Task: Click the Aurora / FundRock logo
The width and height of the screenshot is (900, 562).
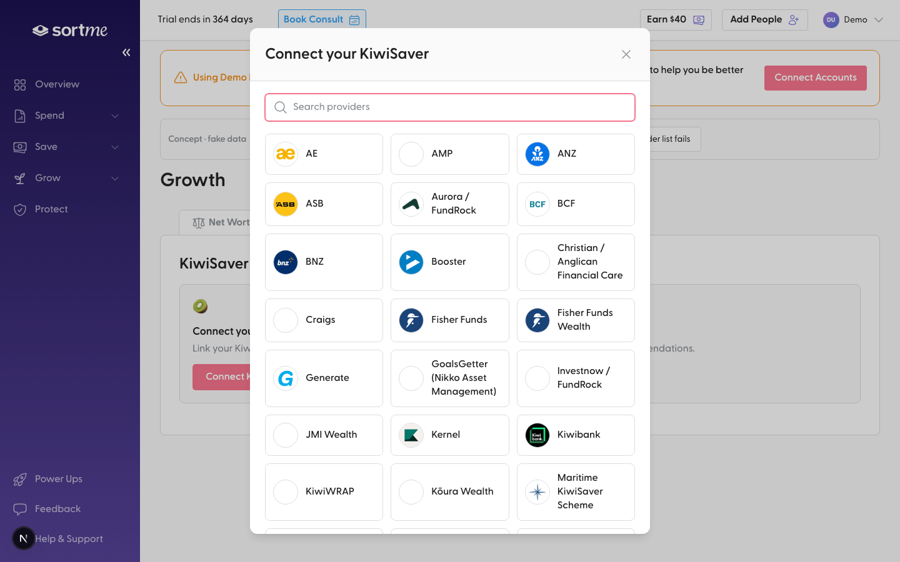Action: [411, 204]
